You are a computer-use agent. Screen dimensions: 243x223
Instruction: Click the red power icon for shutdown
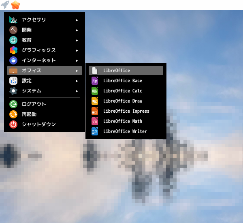coord(13,124)
